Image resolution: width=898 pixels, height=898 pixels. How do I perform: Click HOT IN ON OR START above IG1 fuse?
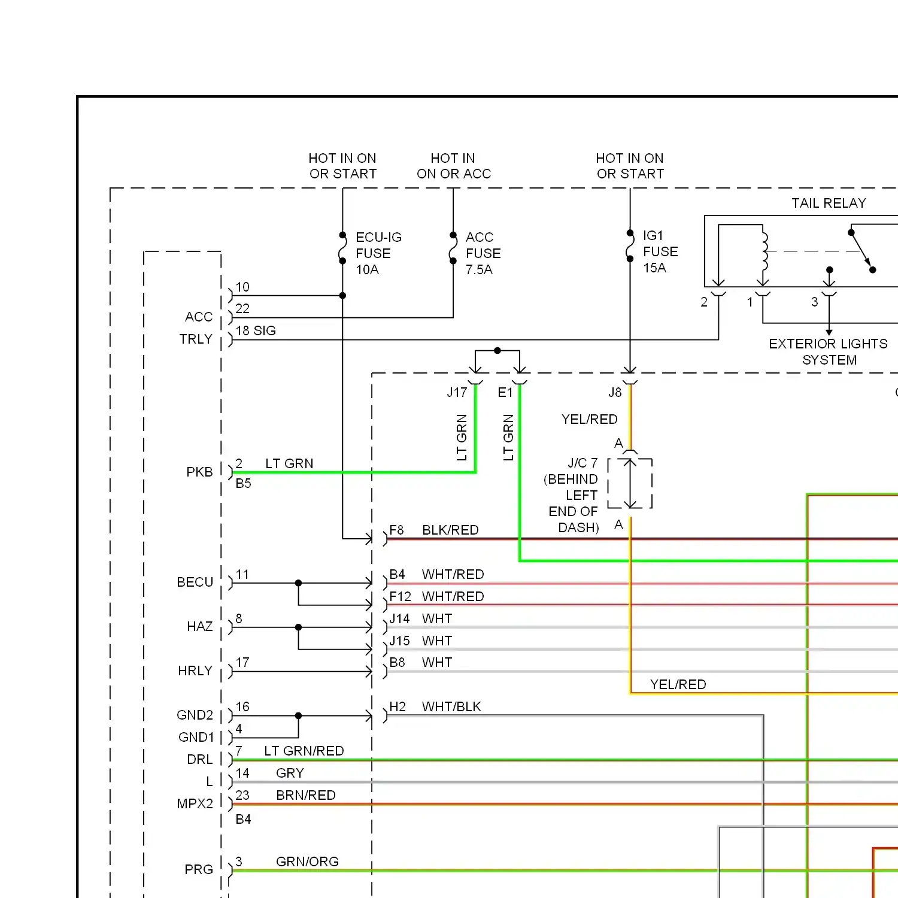[630, 166]
